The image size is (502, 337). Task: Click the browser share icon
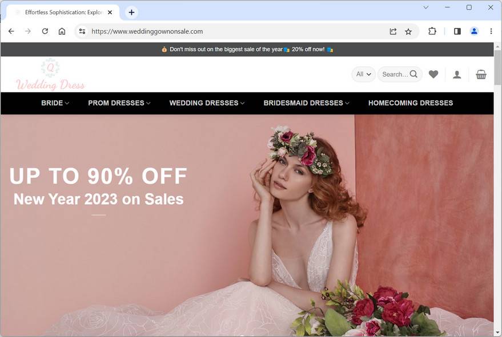(x=392, y=31)
